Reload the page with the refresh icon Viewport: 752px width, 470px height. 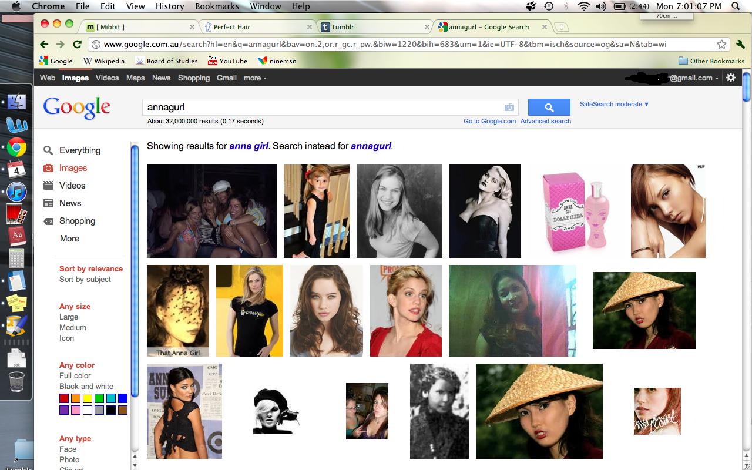pyautogui.click(x=77, y=44)
